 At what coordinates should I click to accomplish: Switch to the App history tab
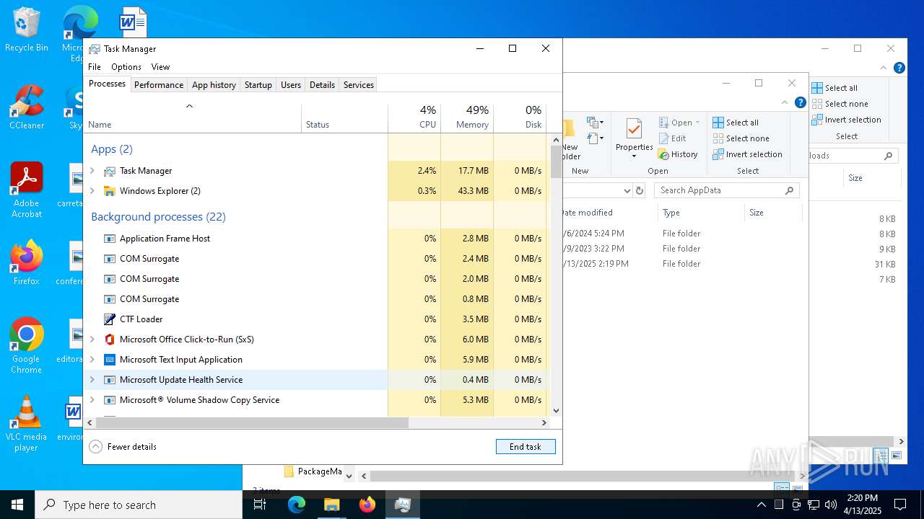click(x=214, y=85)
